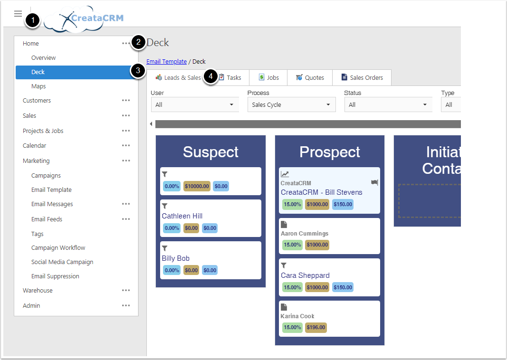Click the document icon on Karina Cook card
Viewport: 507px width, 360px height.
284,307
